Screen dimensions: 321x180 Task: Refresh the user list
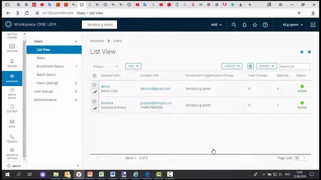coord(250,66)
